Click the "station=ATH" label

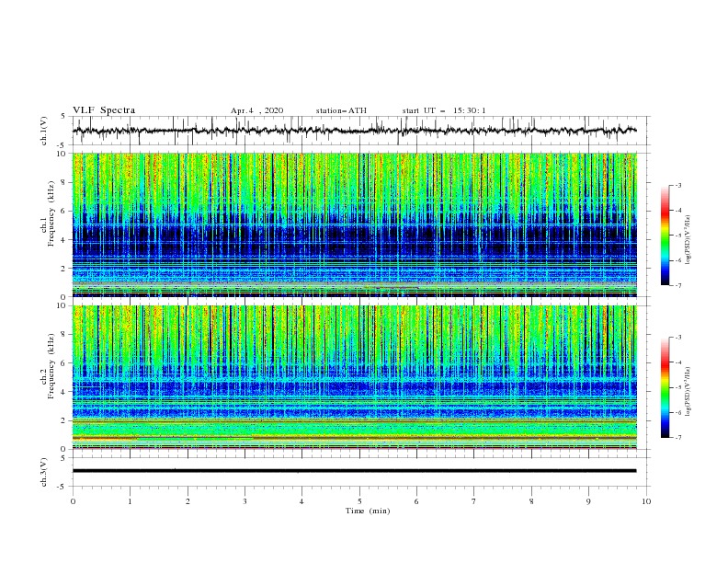click(341, 110)
